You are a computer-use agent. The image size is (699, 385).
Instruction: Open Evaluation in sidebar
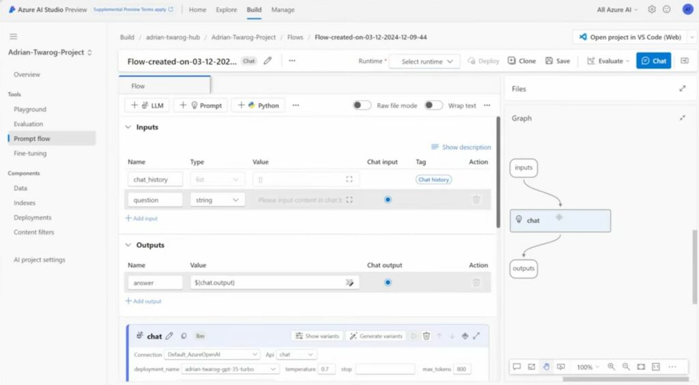coord(29,124)
